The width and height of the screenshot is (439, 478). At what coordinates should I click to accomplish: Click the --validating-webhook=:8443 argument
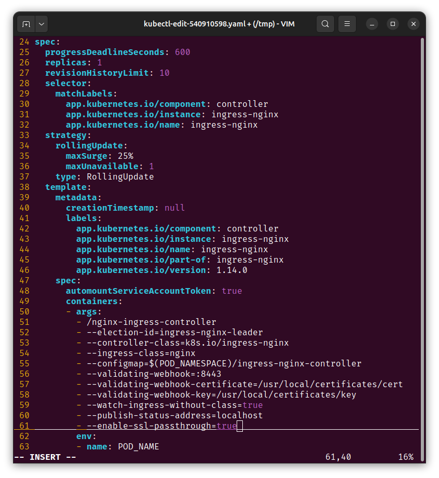pos(154,374)
